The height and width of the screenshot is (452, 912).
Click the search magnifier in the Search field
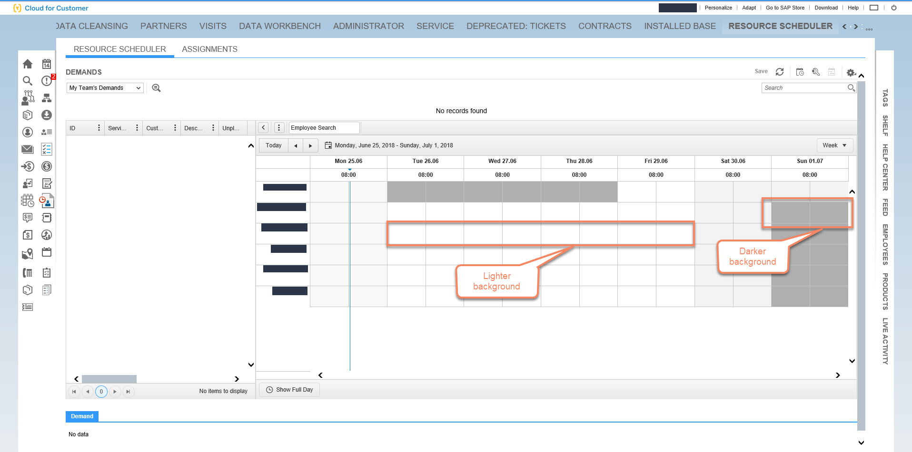click(851, 88)
